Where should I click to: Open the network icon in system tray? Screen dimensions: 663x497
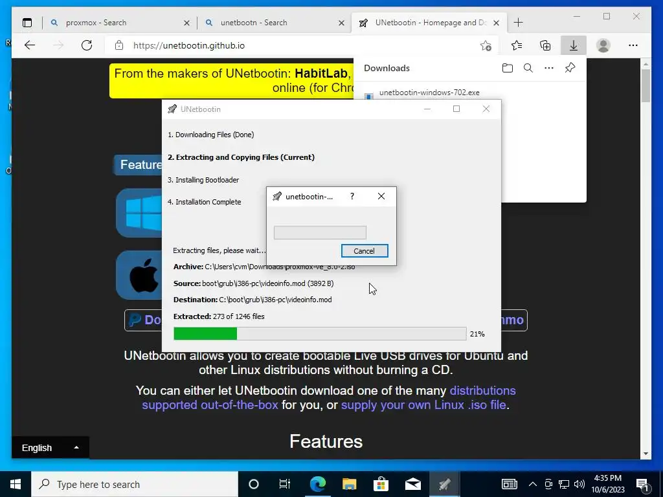564,484
